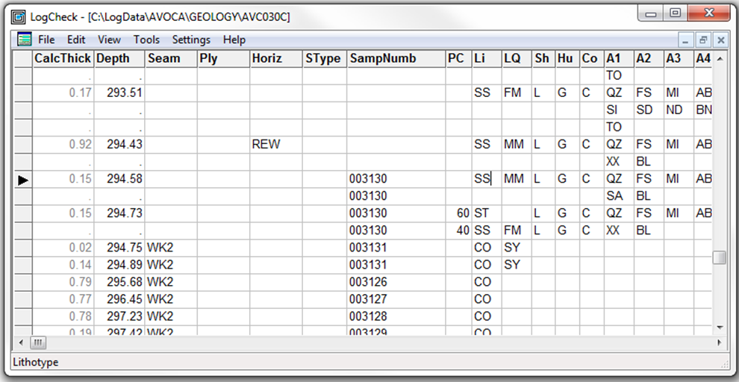Image resolution: width=739 pixels, height=382 pixels.
Task: Open the Help menu
Action: pyautogui.click(x=234, y=40)
